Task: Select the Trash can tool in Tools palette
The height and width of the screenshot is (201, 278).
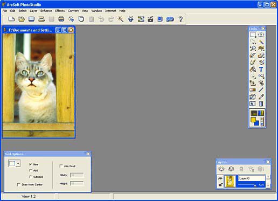Action: (x=261, y=103)
